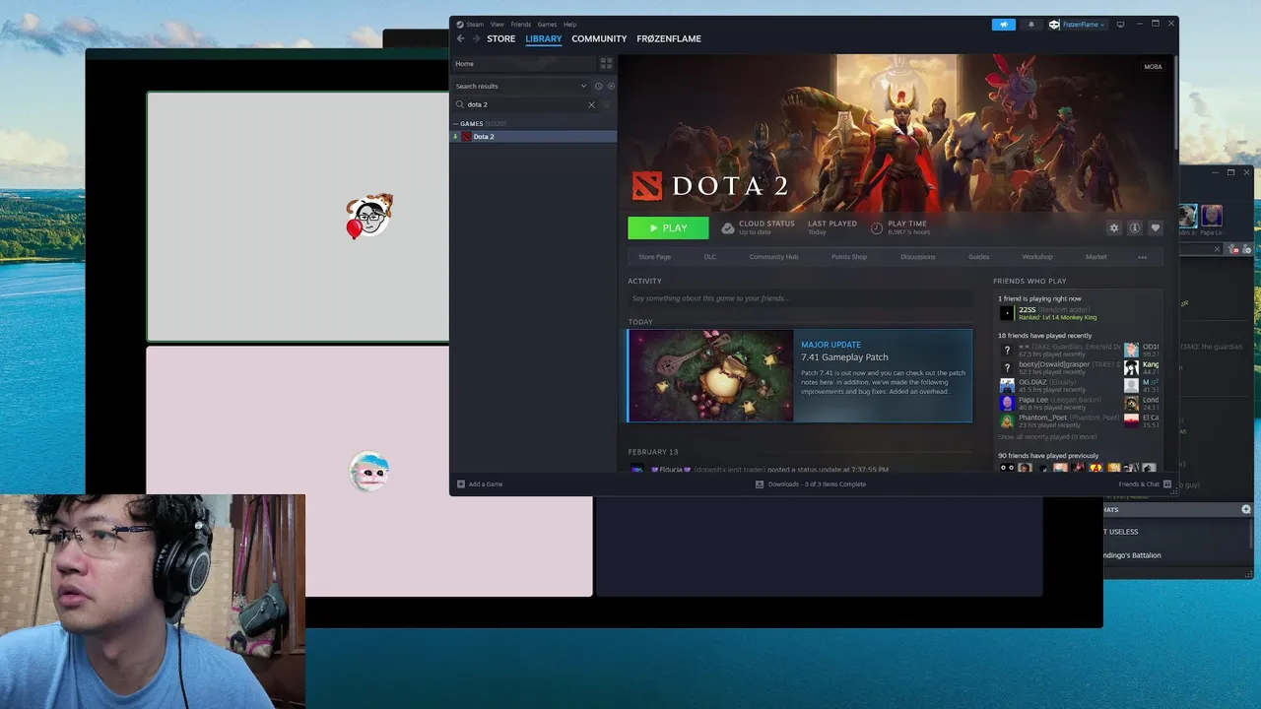Go to the LIBRARY tab

[544, 38]
